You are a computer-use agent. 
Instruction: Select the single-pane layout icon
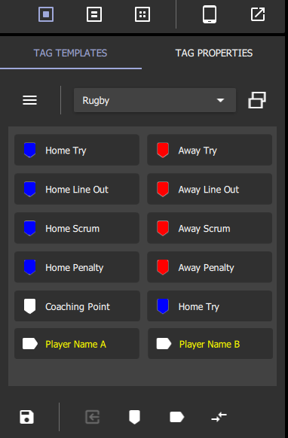(46, 14)
